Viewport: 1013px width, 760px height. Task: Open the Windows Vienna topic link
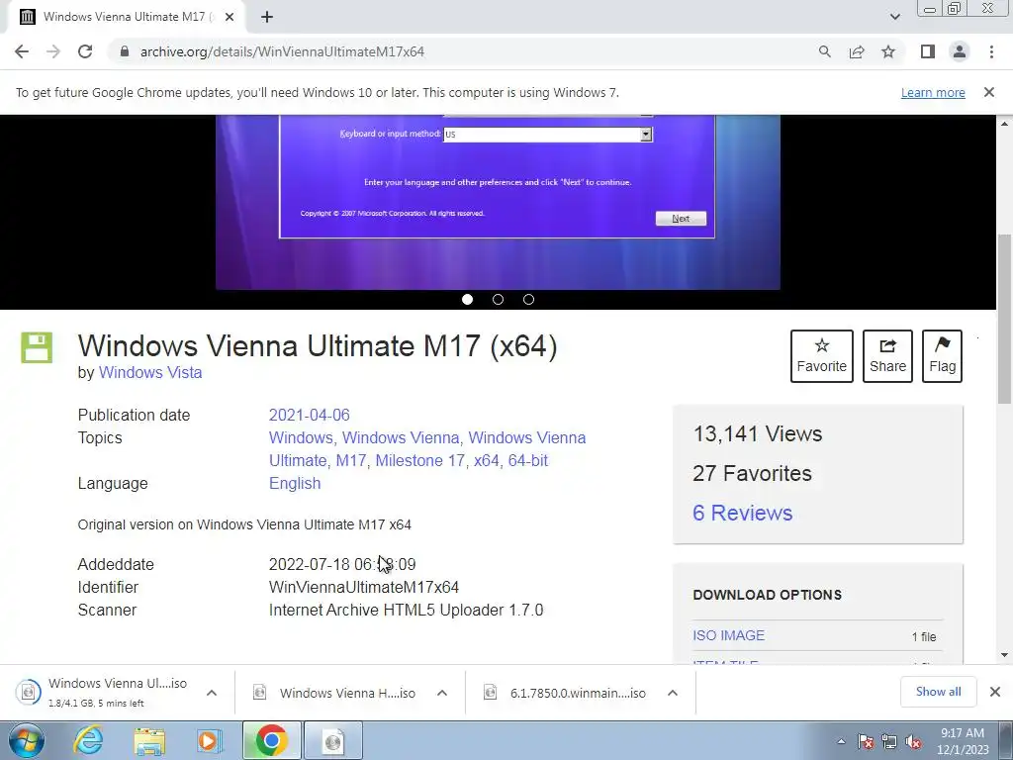coord(401,437)
